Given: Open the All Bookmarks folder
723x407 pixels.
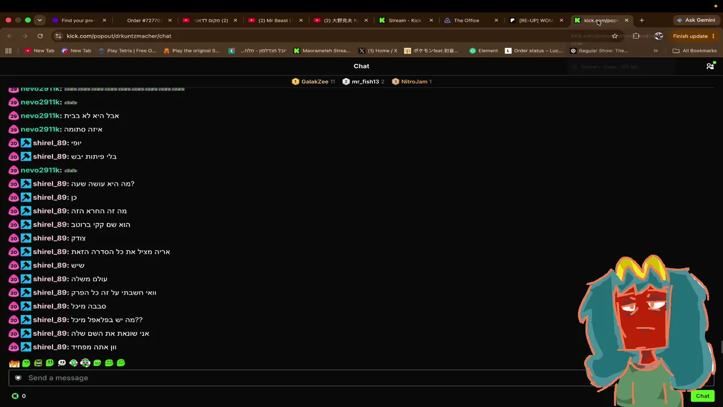Looking at the screenshot, I should (x=694, y=50).
